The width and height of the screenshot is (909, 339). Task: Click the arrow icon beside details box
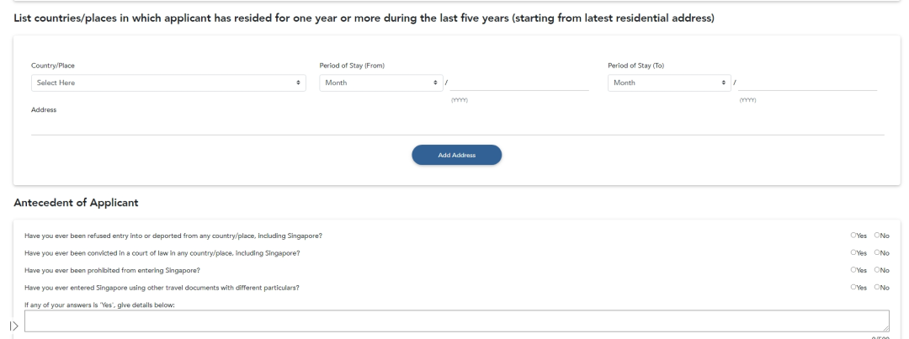coord(14,326)
